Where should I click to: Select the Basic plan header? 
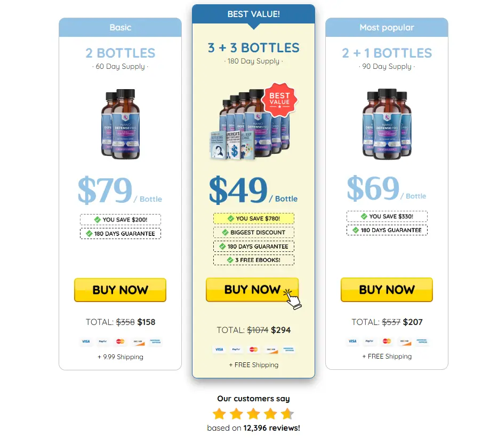pyautogui.click(x=121, y=27)
